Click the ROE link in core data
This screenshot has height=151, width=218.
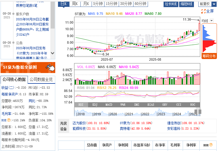tap(4, 120)
